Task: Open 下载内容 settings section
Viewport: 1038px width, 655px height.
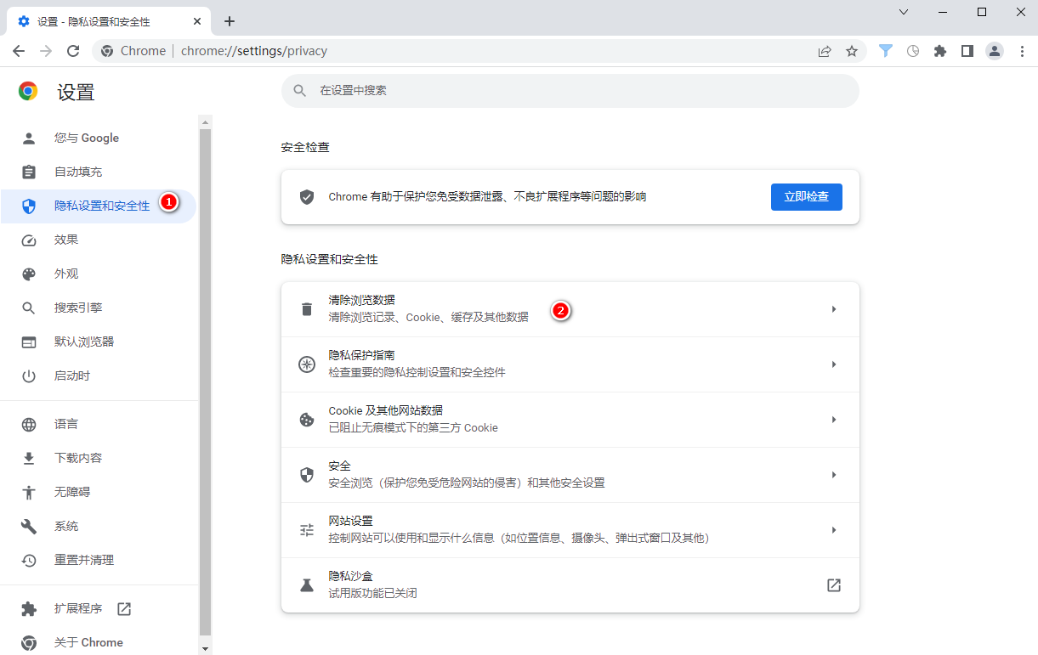Action: pyautogui.click(x=99, y=458)
